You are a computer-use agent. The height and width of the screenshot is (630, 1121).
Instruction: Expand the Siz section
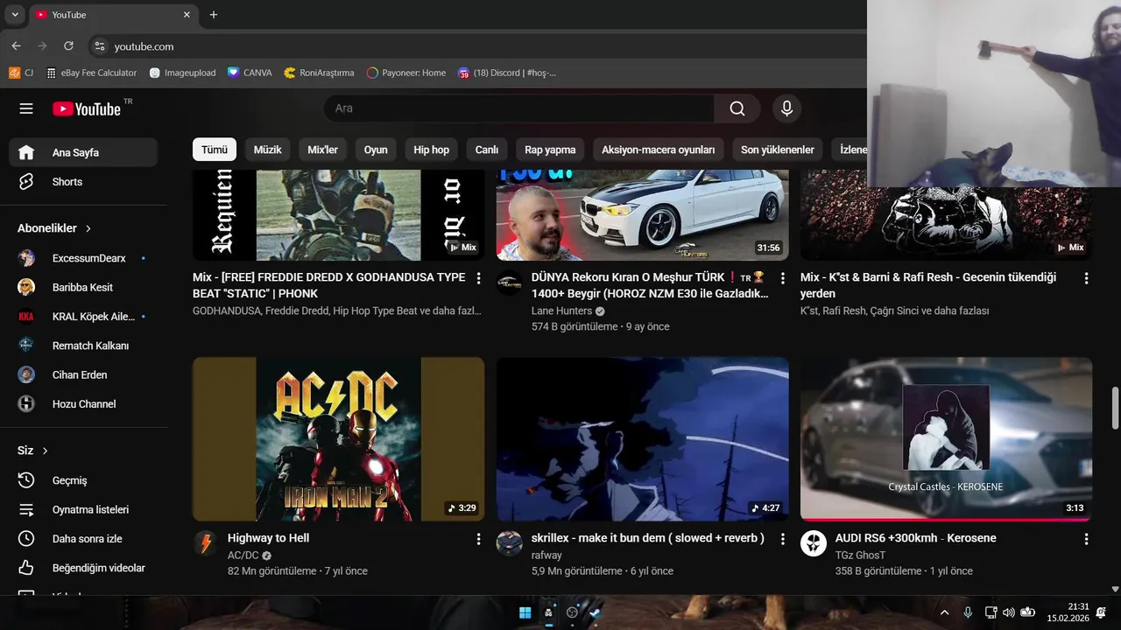pyautogui.click(x=33, y=451)
